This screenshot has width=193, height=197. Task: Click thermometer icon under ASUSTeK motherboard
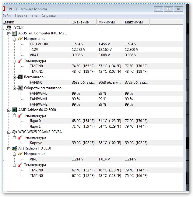click(20, 61)
